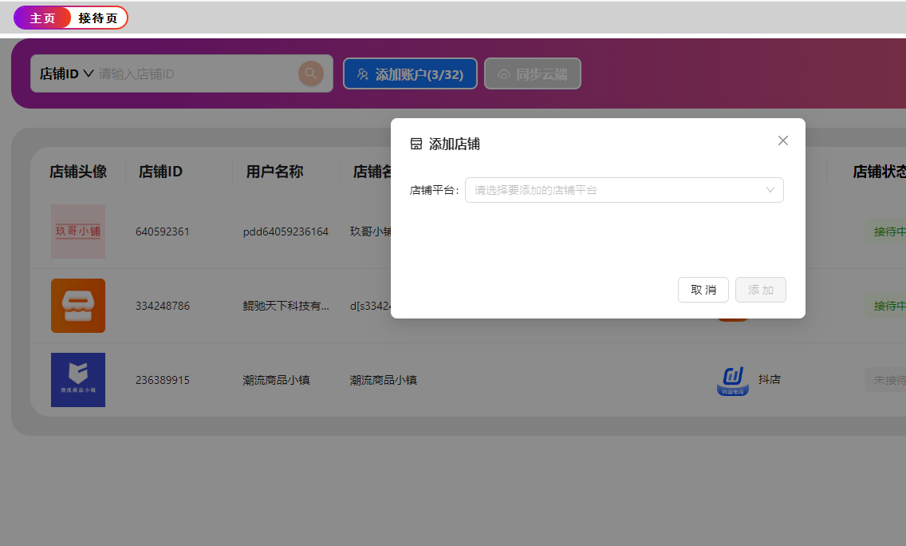
Task: Switch to the 主页 tab
Action: coord(42,18)
